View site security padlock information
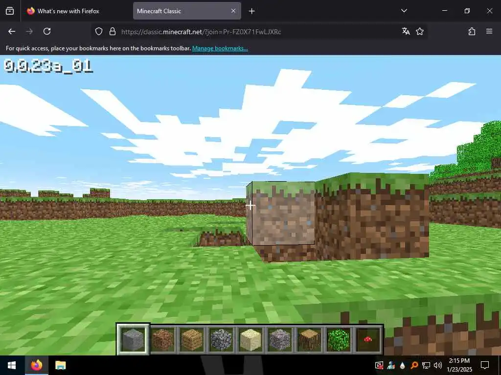 click(112, 31)
